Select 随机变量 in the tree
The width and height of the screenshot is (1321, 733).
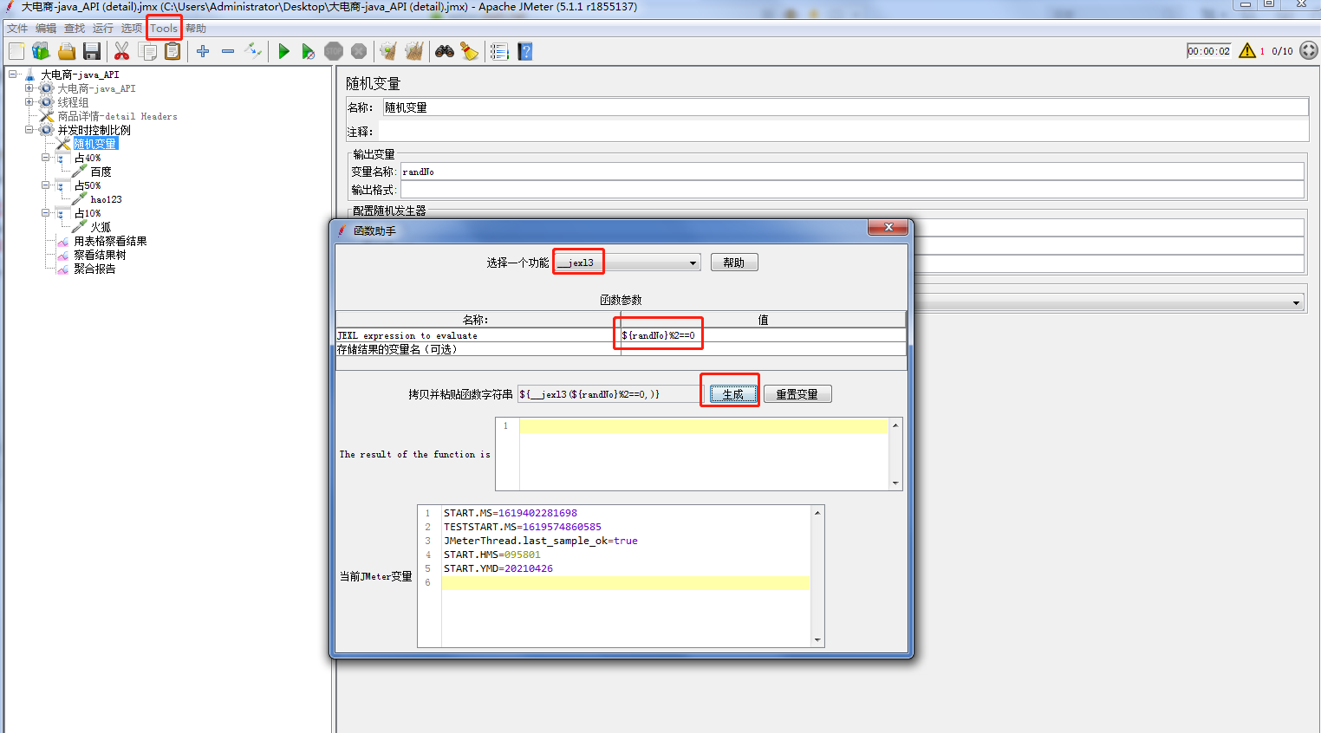tap(94, 144)
